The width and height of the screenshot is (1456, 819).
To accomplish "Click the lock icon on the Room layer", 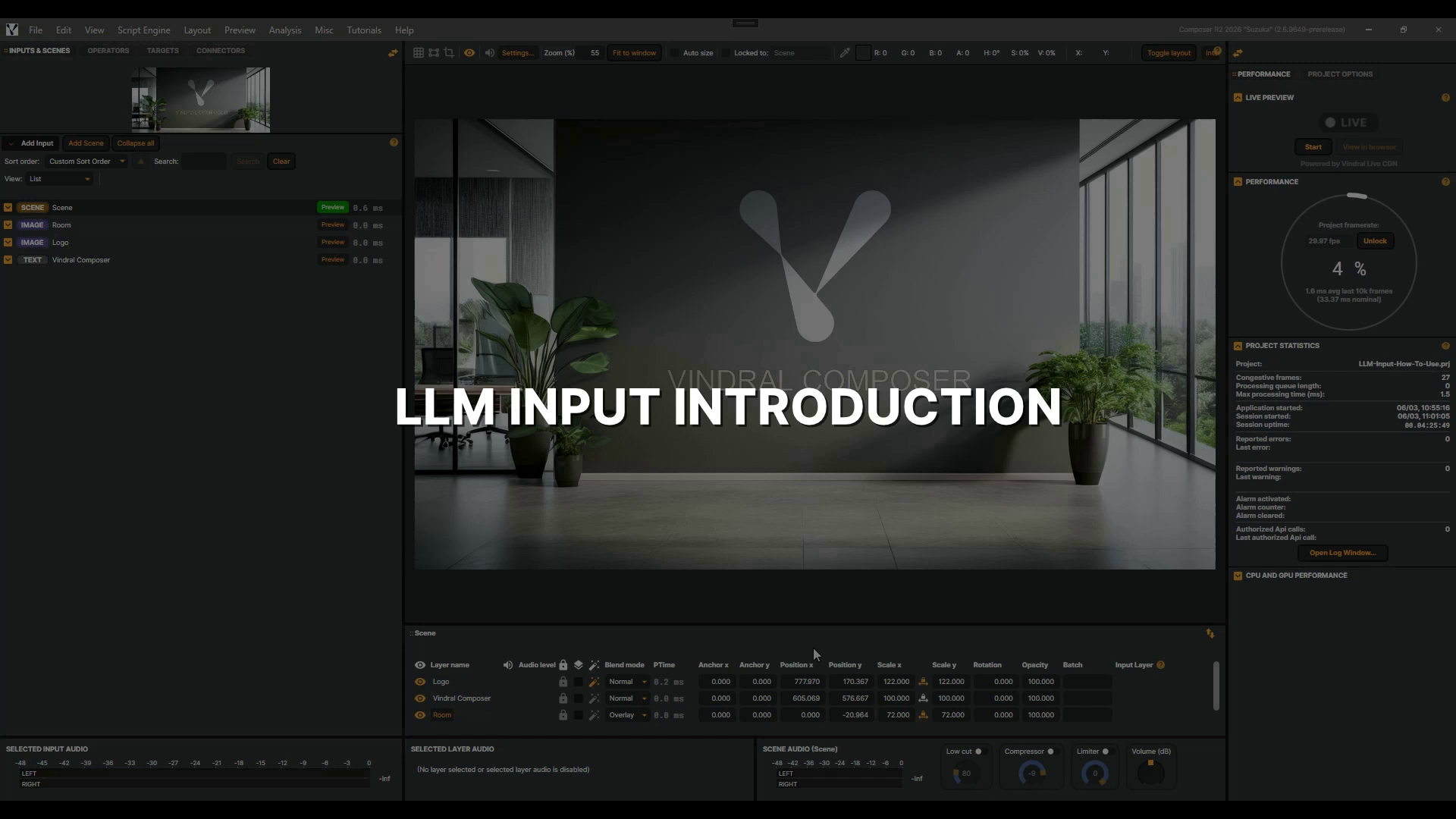I will click(563, 715).
